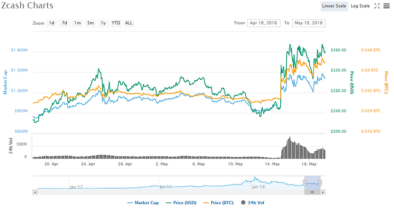Click the 0.032 BTC axis label
The height and width of the screenshot is (208, 394).
click(371, 91)
